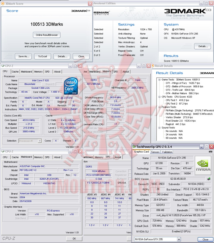The image size is (214, 243).
Task: Click the CPU-Z title icon in mainboard window
Action: pyautogui.click(x=3, y=151)
